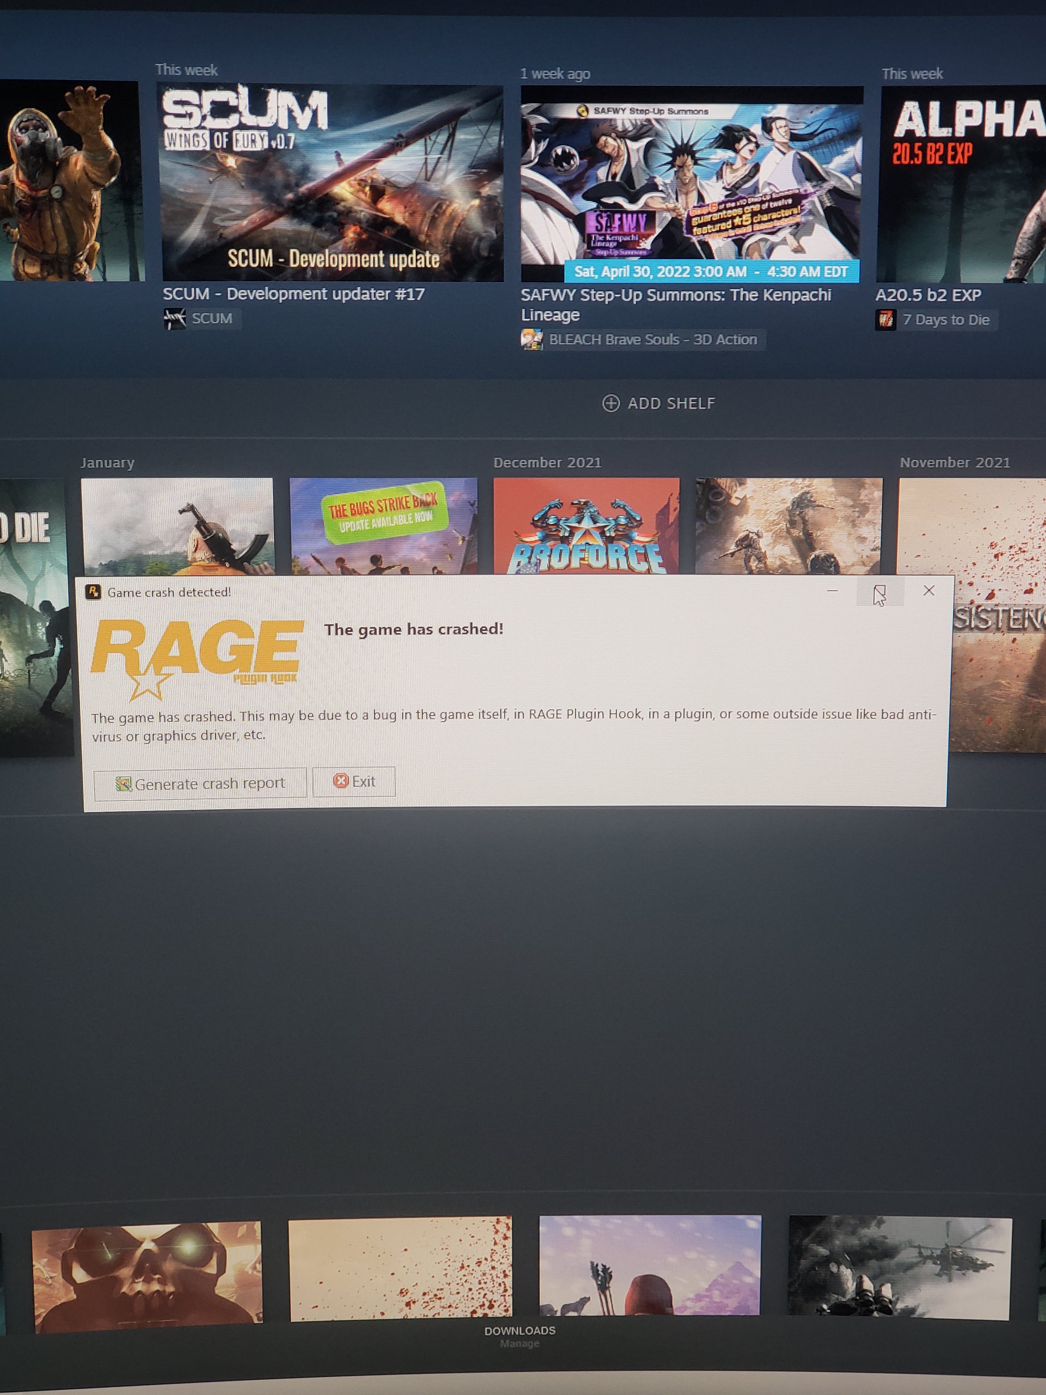Click the 7 Days to Die icon

click(x=885, y=320)
